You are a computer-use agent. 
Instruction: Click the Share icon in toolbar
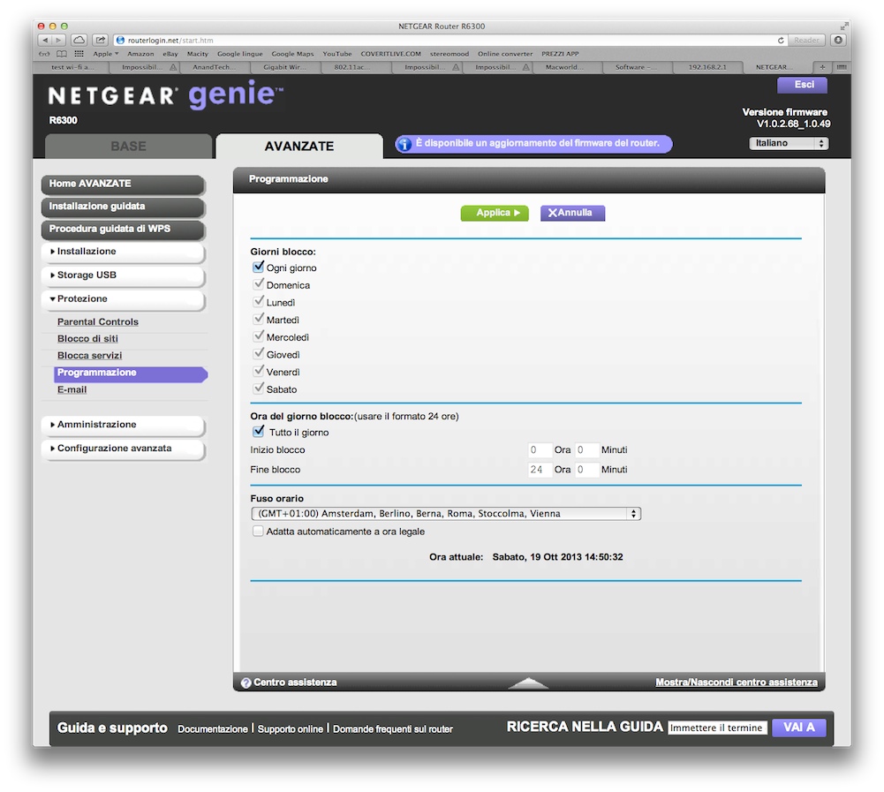pos(101,40)
